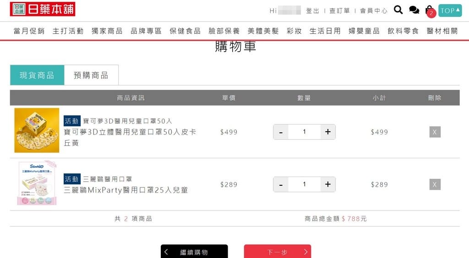Click the 三麗鷗MixParty醫用口罩 product name

tap(126, 190)
